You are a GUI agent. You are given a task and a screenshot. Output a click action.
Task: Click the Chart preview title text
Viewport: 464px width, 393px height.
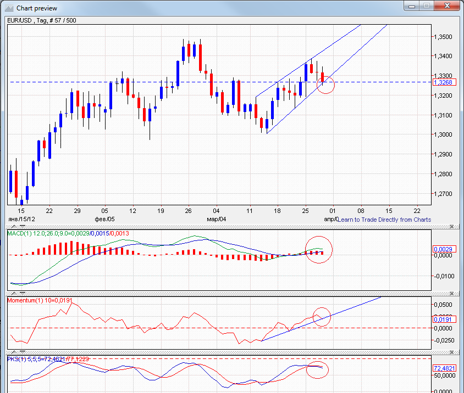37,8
